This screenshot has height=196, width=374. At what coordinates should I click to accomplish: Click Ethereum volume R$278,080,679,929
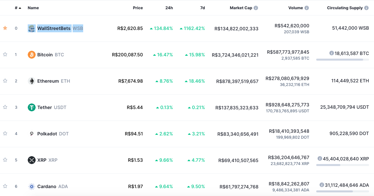288,78
